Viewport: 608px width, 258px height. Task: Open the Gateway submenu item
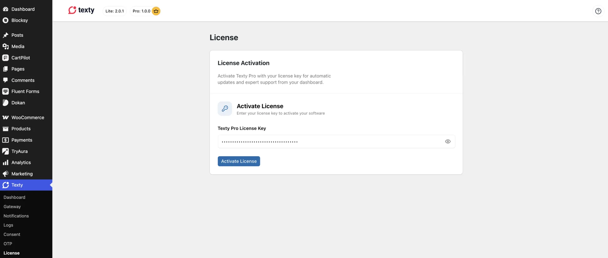click(12, 206)
